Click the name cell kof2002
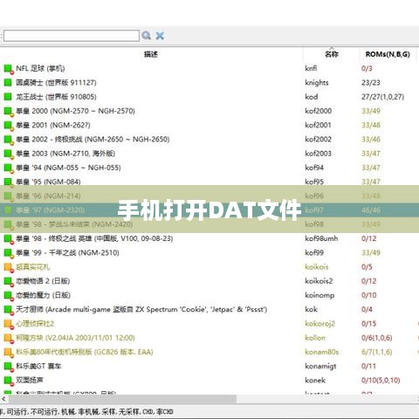 [x=318, y=139]
